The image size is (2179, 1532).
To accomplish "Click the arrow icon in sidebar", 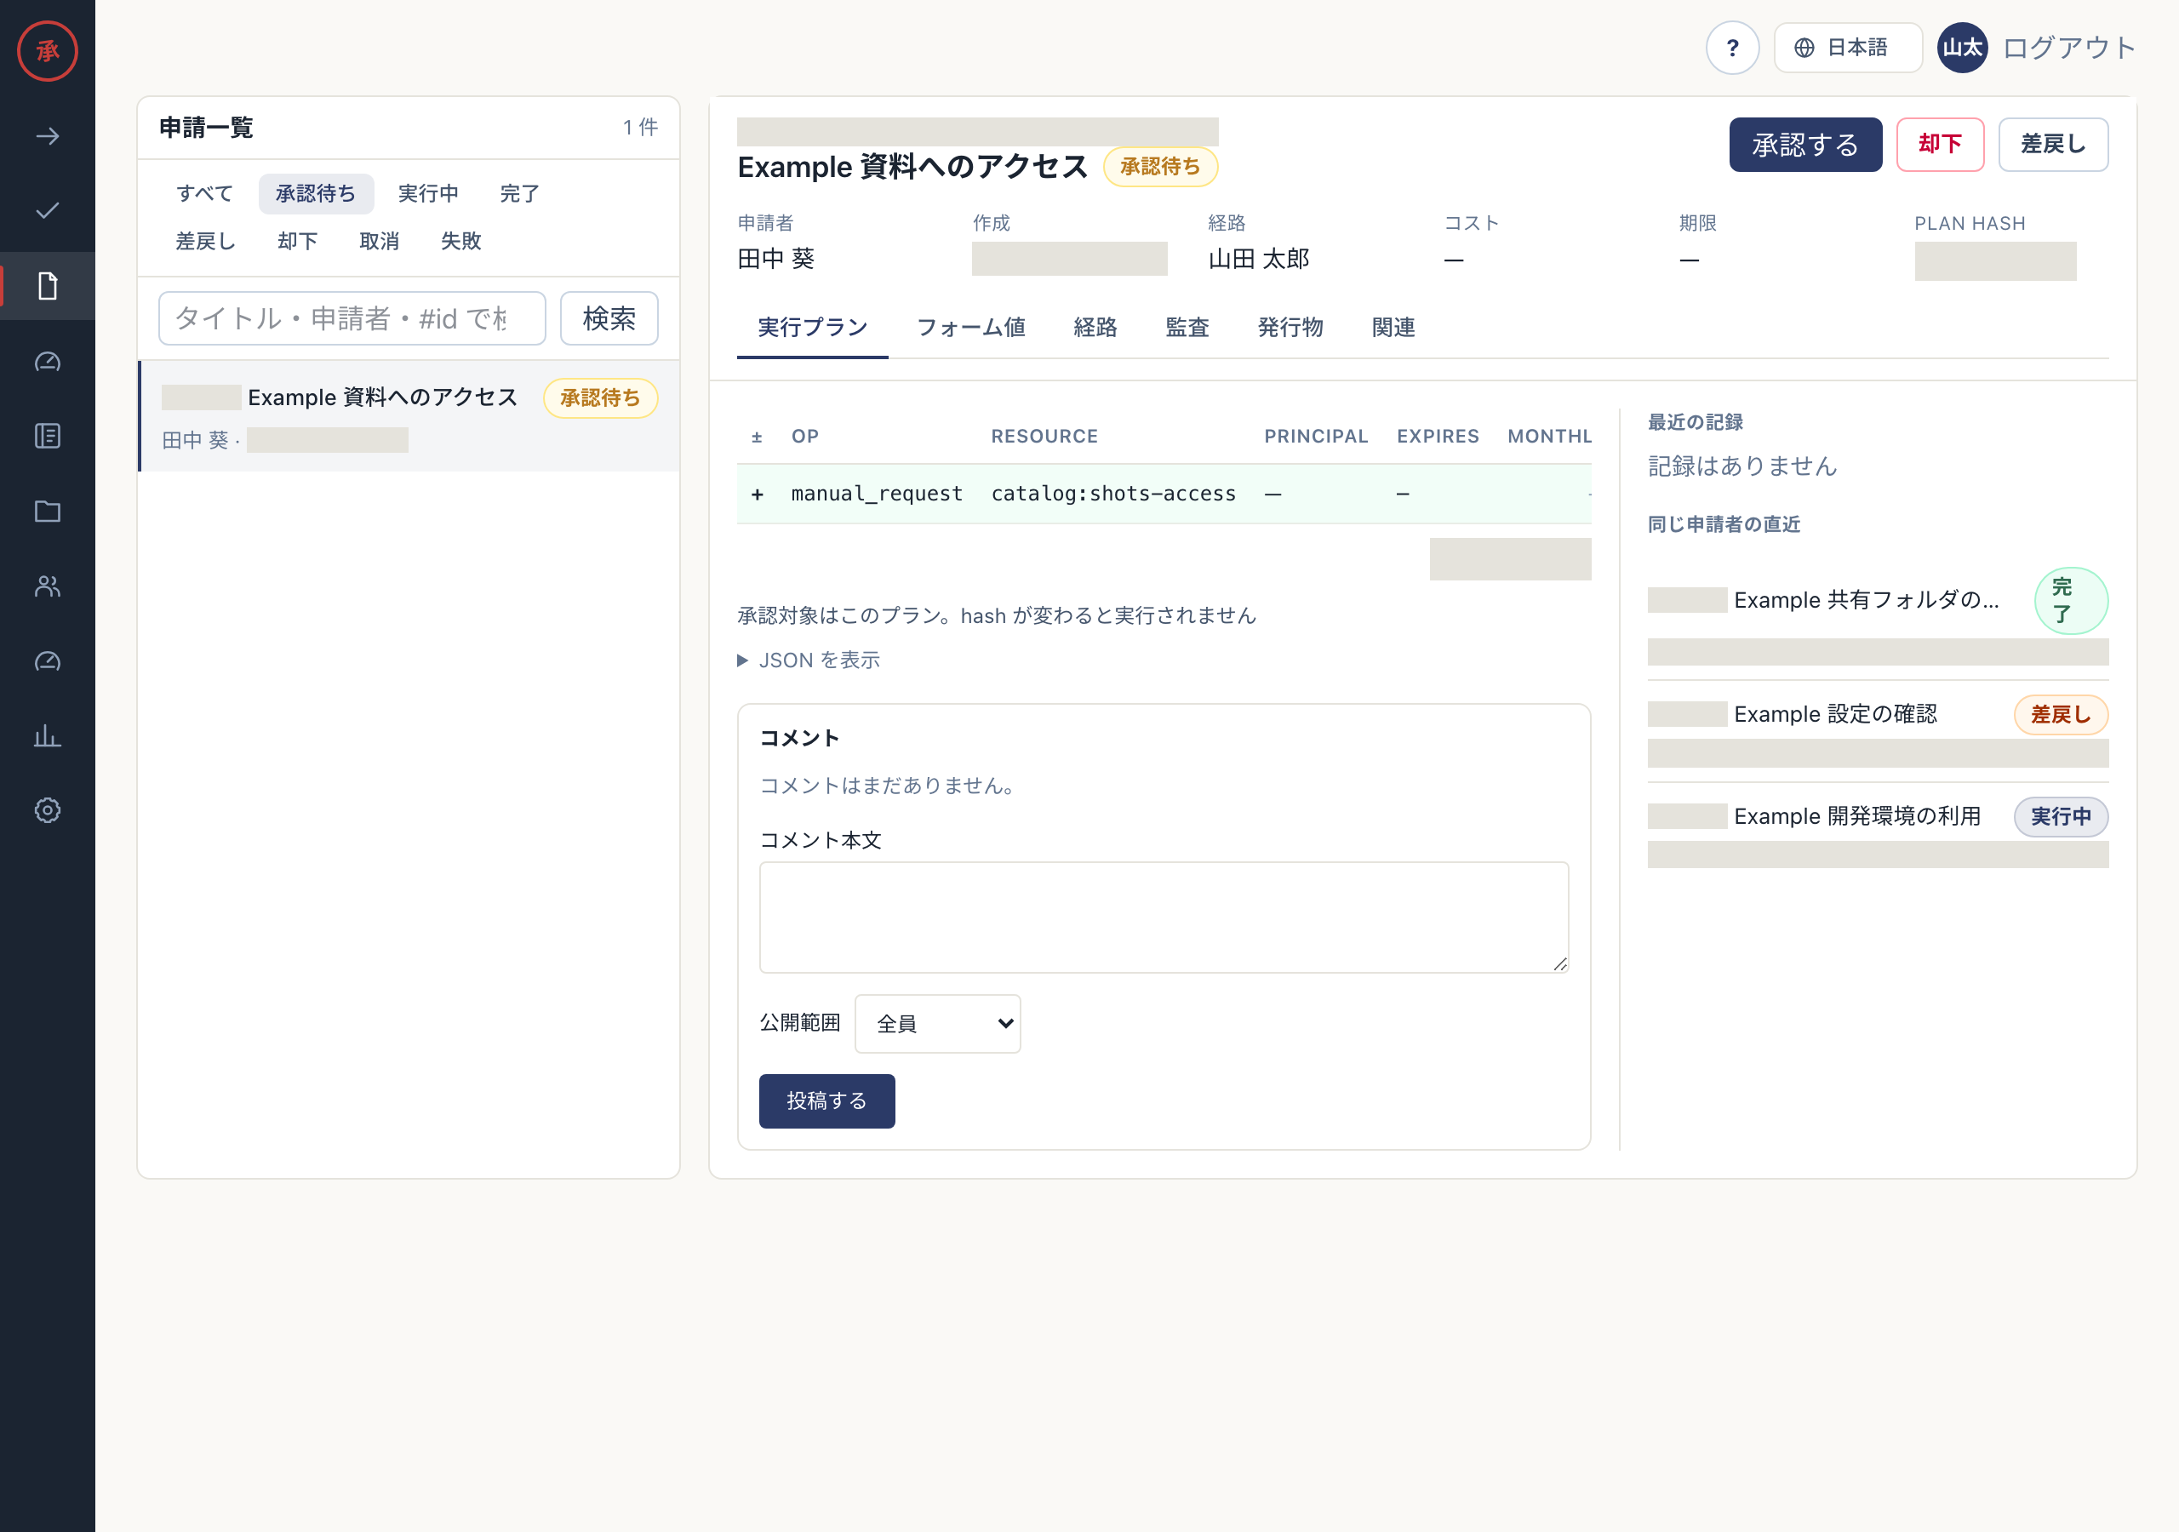I will (x=48, y=137).
